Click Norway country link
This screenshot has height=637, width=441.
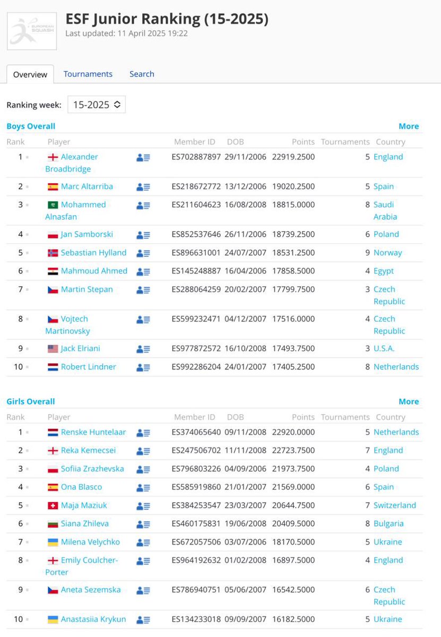(388, 253)
